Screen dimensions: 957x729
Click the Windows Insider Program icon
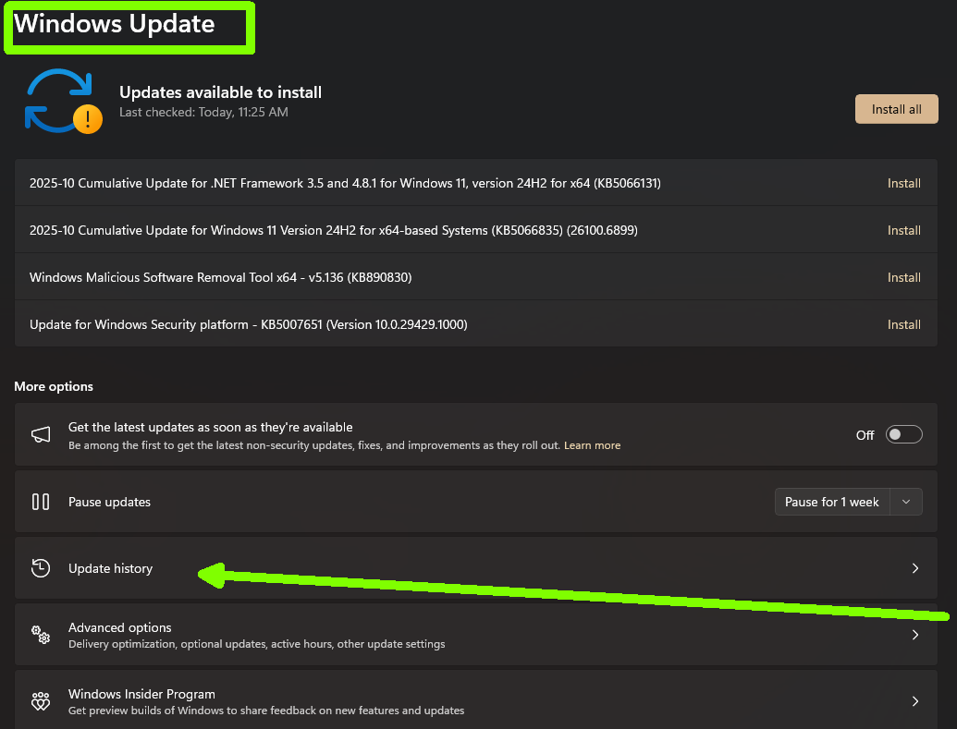click(x=41, y=701)
